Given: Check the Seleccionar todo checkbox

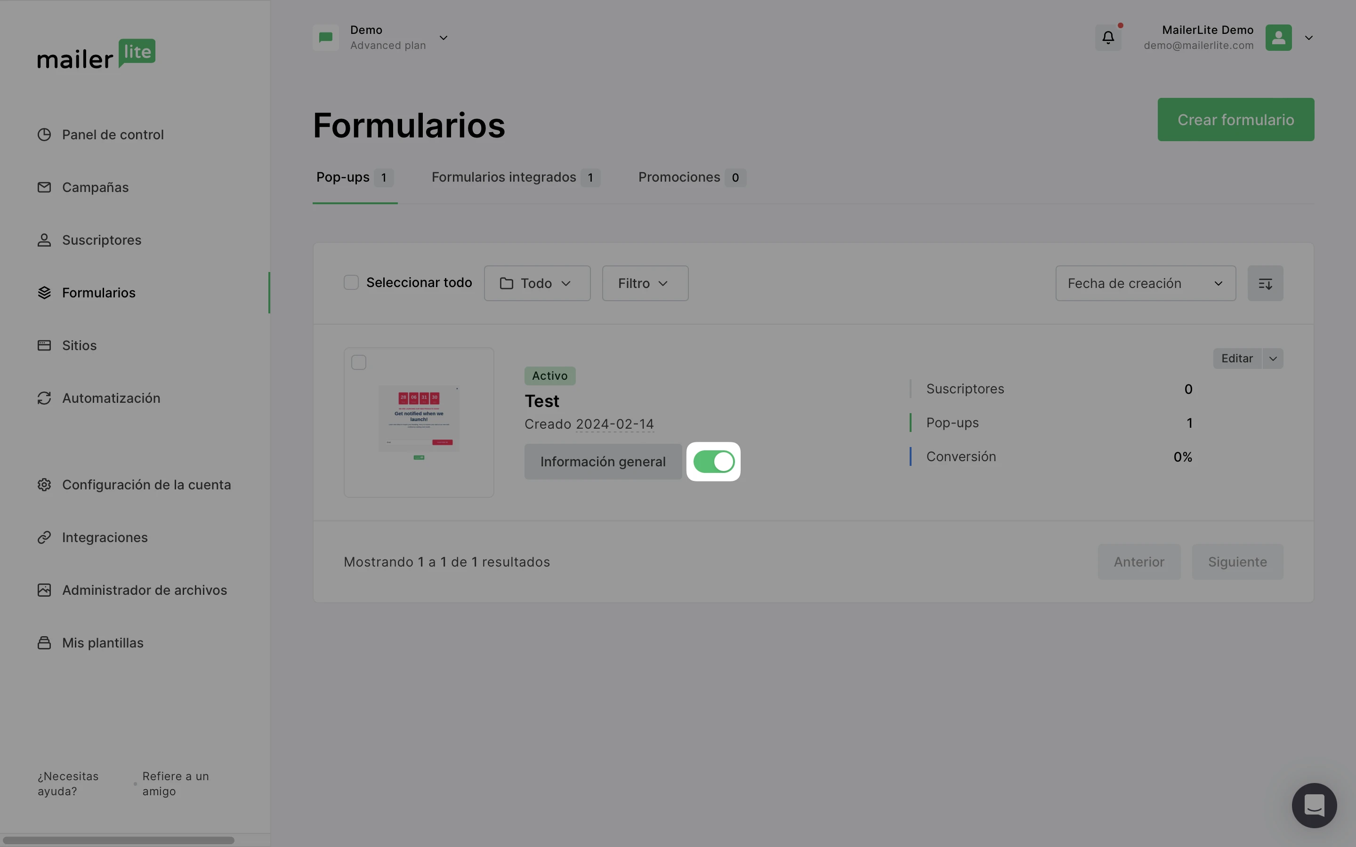Looking at the screenshot, I should click(x=351, y=283).
